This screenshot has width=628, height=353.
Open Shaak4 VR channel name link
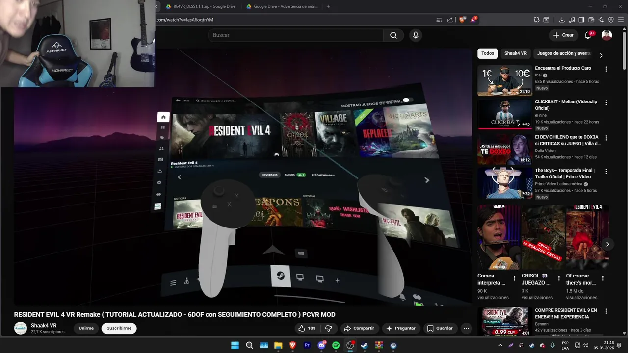point(44,326)
